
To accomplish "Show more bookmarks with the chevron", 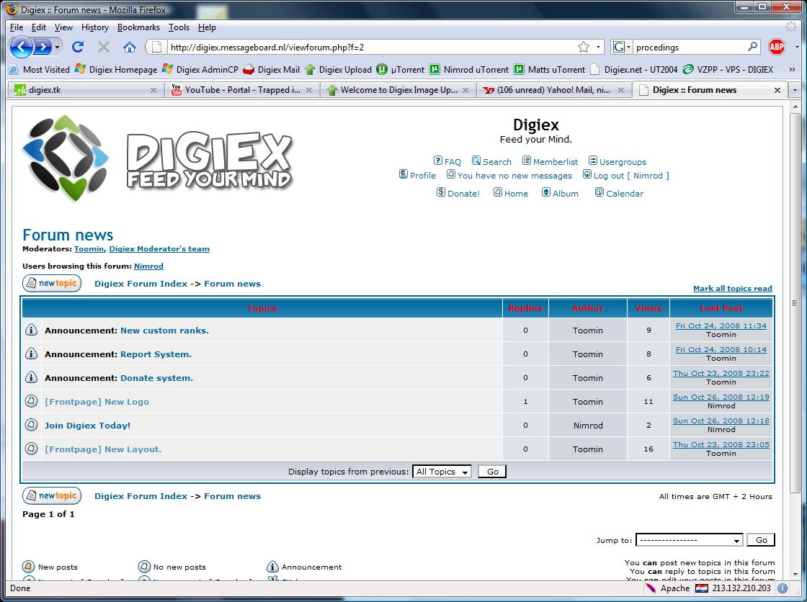I will coord(792,69).
